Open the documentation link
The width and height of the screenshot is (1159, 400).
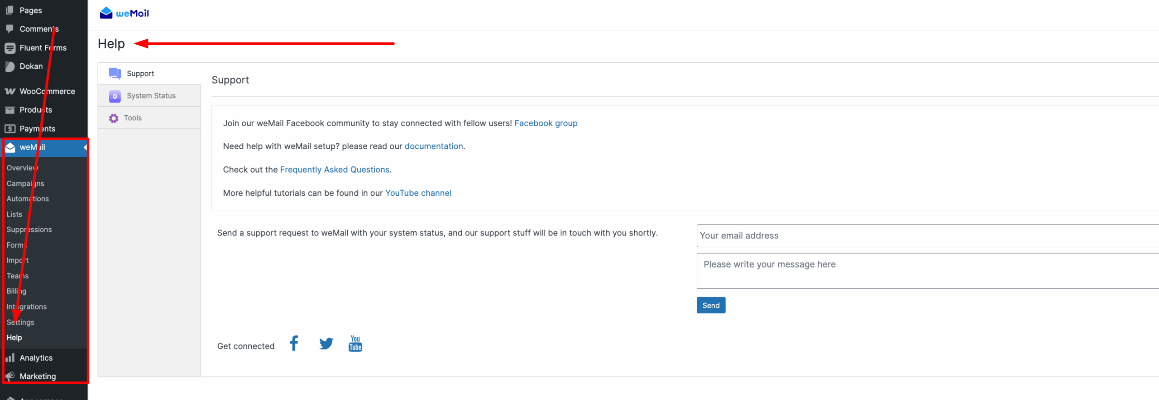(x=433, y=146)
